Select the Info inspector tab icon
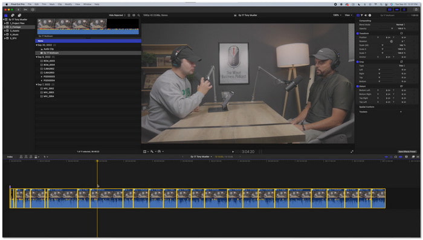Image resolution: width=423 pixels, height=240 pixels. click(370, 15)
